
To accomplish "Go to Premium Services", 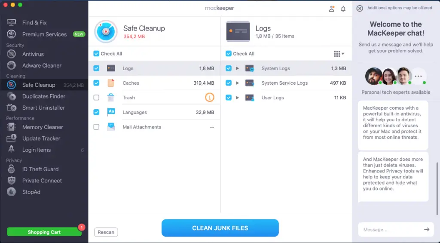I will point(45,34).
